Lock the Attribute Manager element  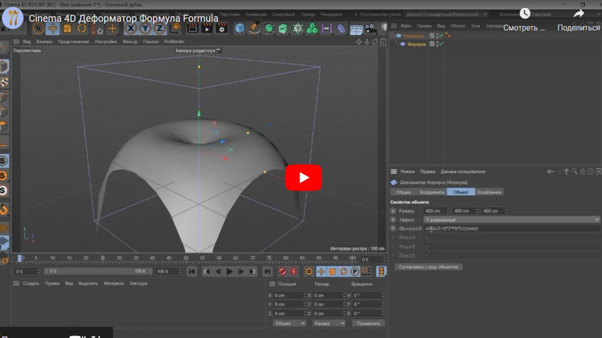tap(583, 172)
